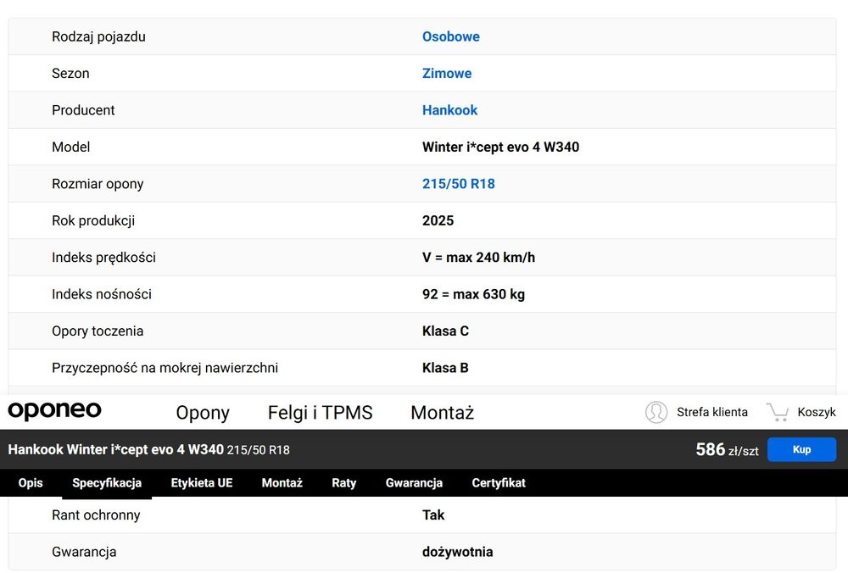The width and height of the screenshot is (848, 573).
Task: Click the Strefa klienta label
Action: tap(711, 412)
